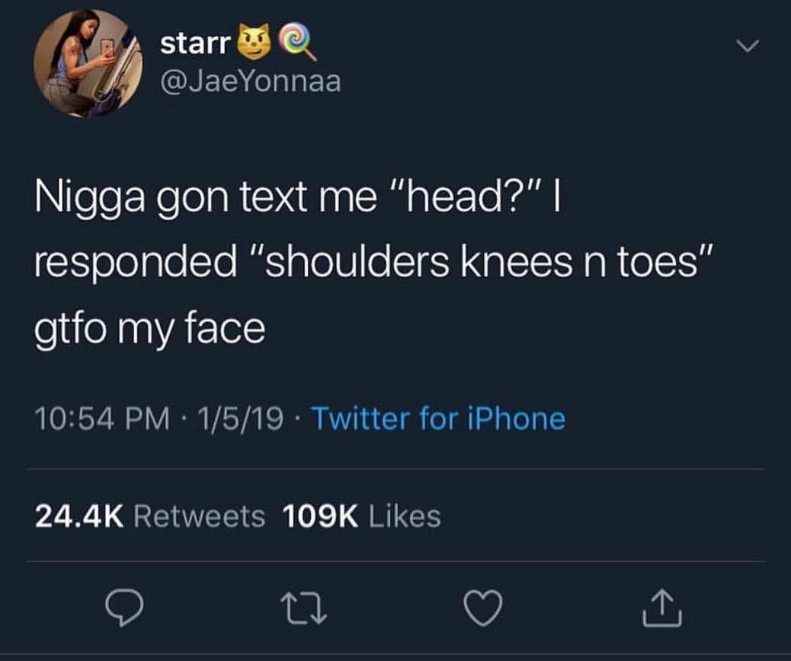Image resolution: width=791 pixels, height=661 pixels.
Task: Expand the tweet options chevron
Action: (747, 46)
